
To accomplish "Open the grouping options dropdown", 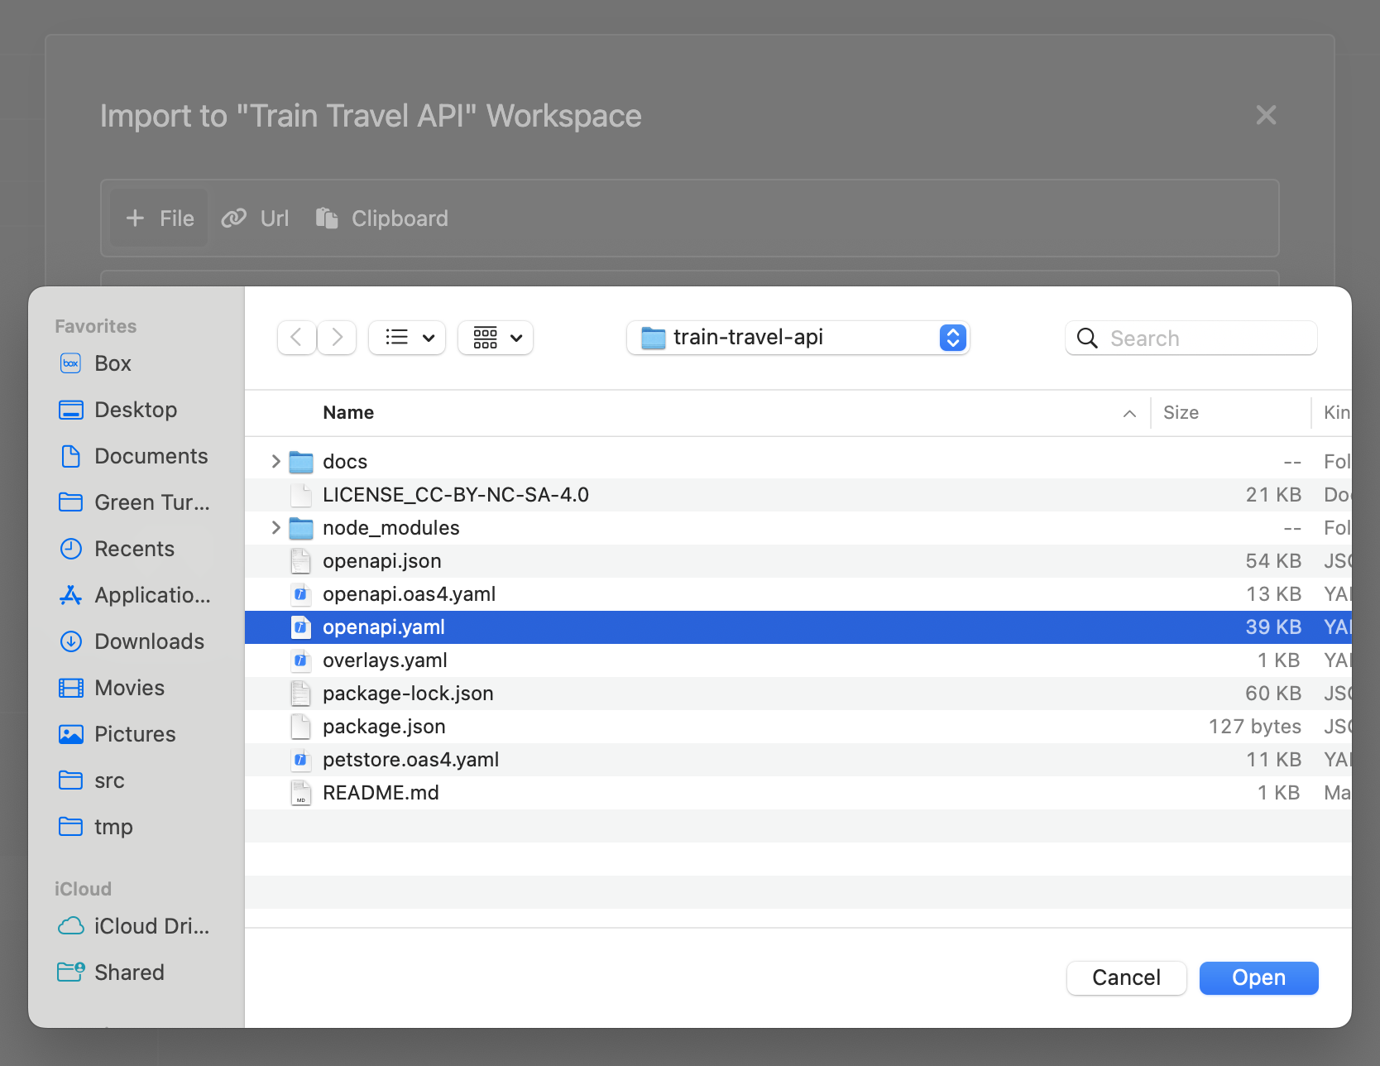I will [x=496, y=338].
